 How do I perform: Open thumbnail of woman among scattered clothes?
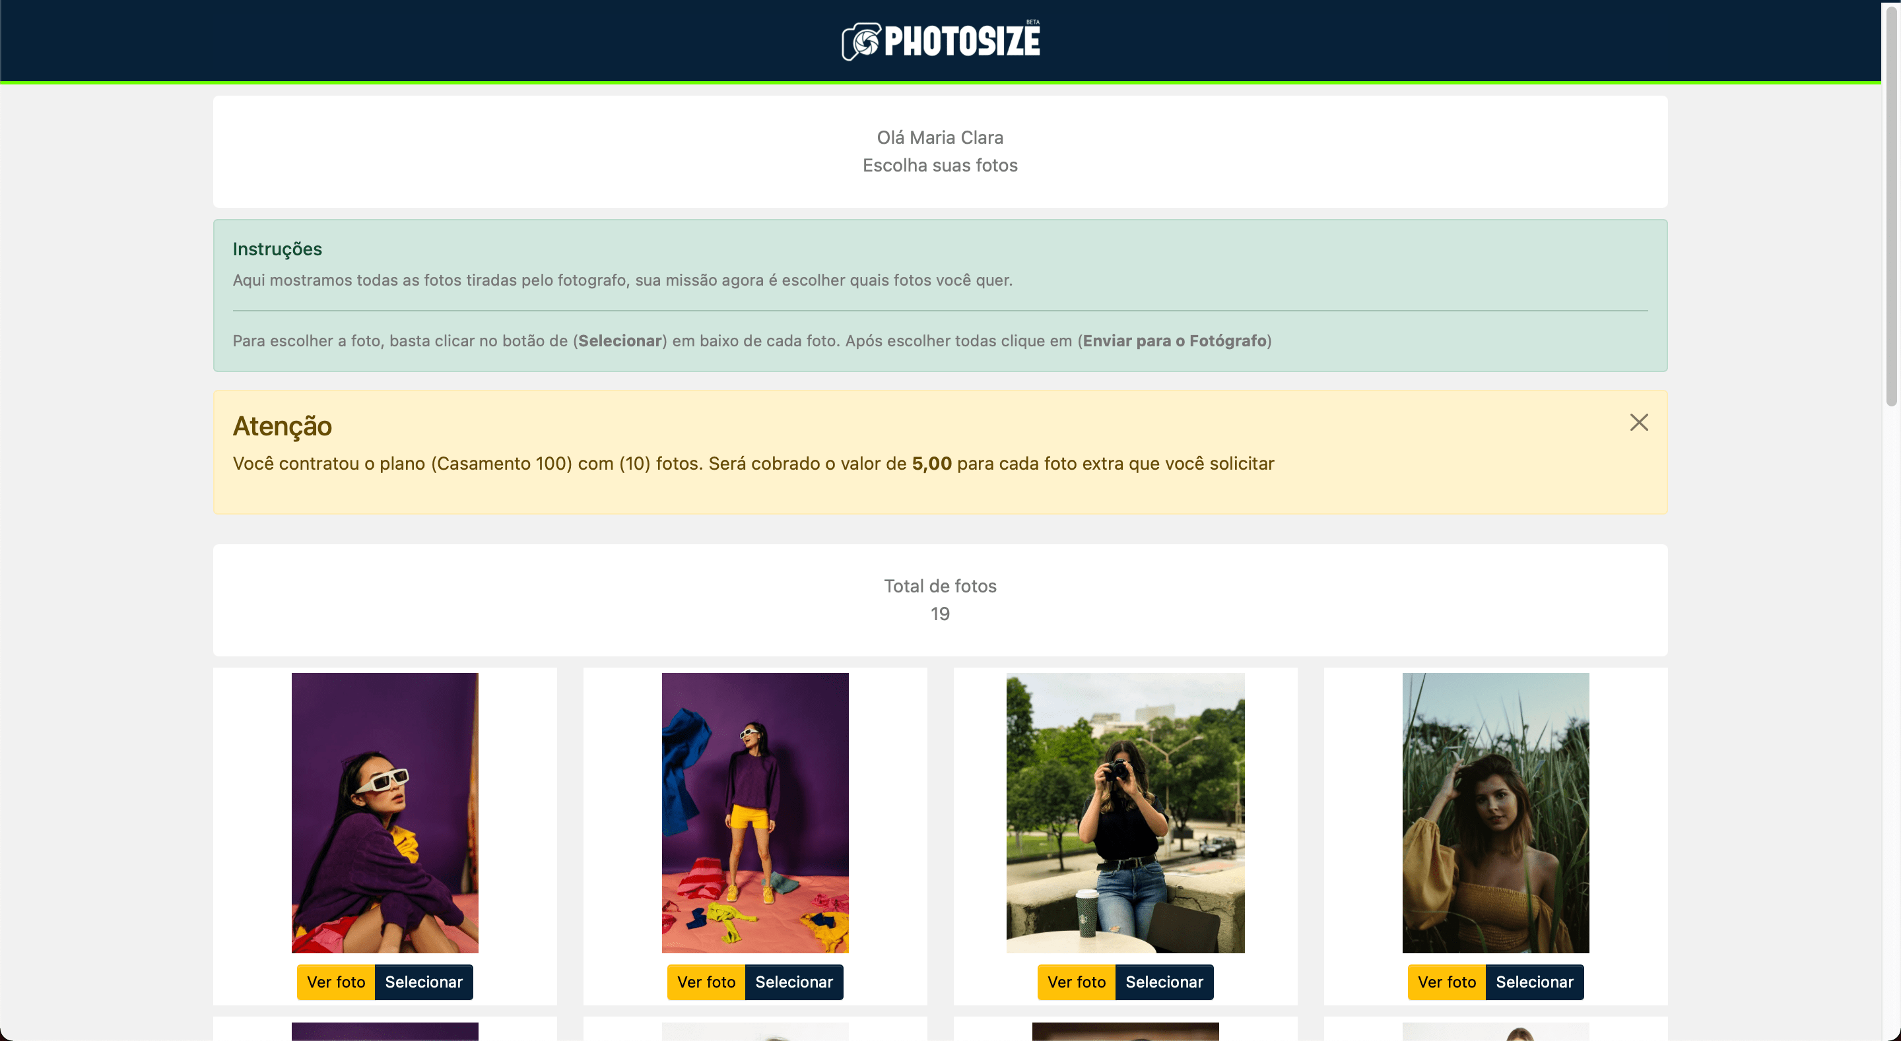coord(755,812)
